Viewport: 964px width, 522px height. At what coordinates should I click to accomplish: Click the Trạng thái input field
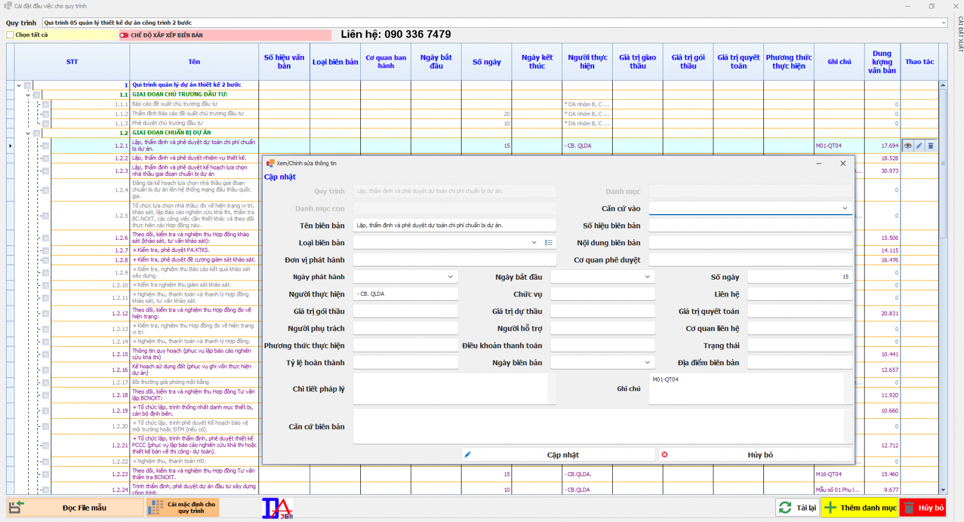800,346
